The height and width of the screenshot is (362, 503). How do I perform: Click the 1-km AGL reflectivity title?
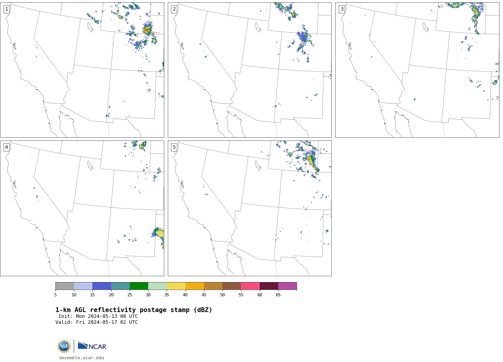(x=134, y=310)
